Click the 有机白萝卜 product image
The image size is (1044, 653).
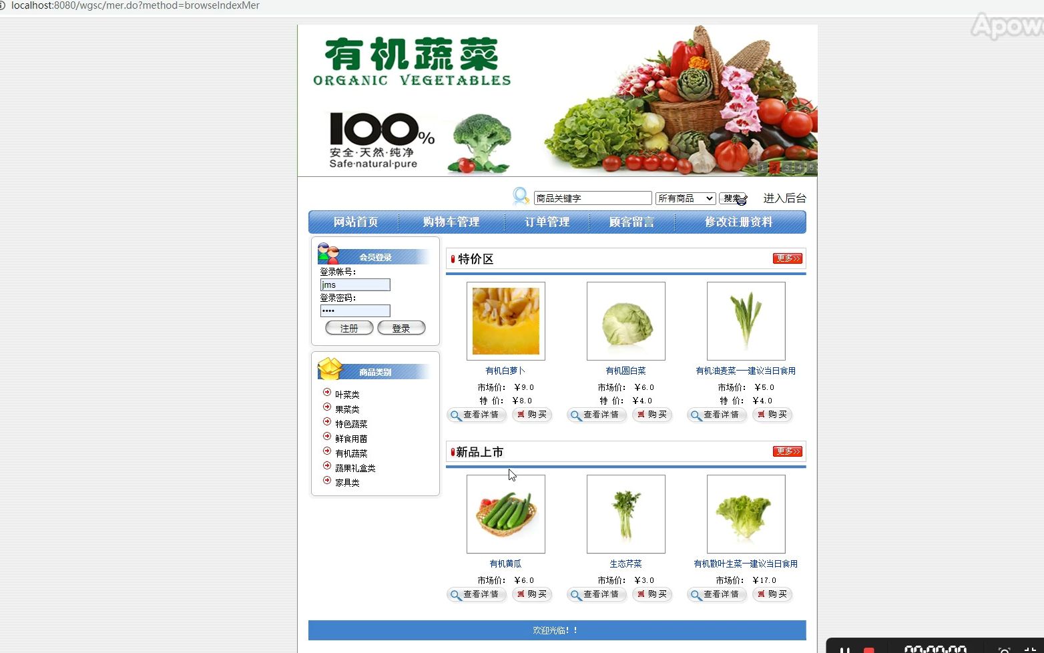pos(506,321)
